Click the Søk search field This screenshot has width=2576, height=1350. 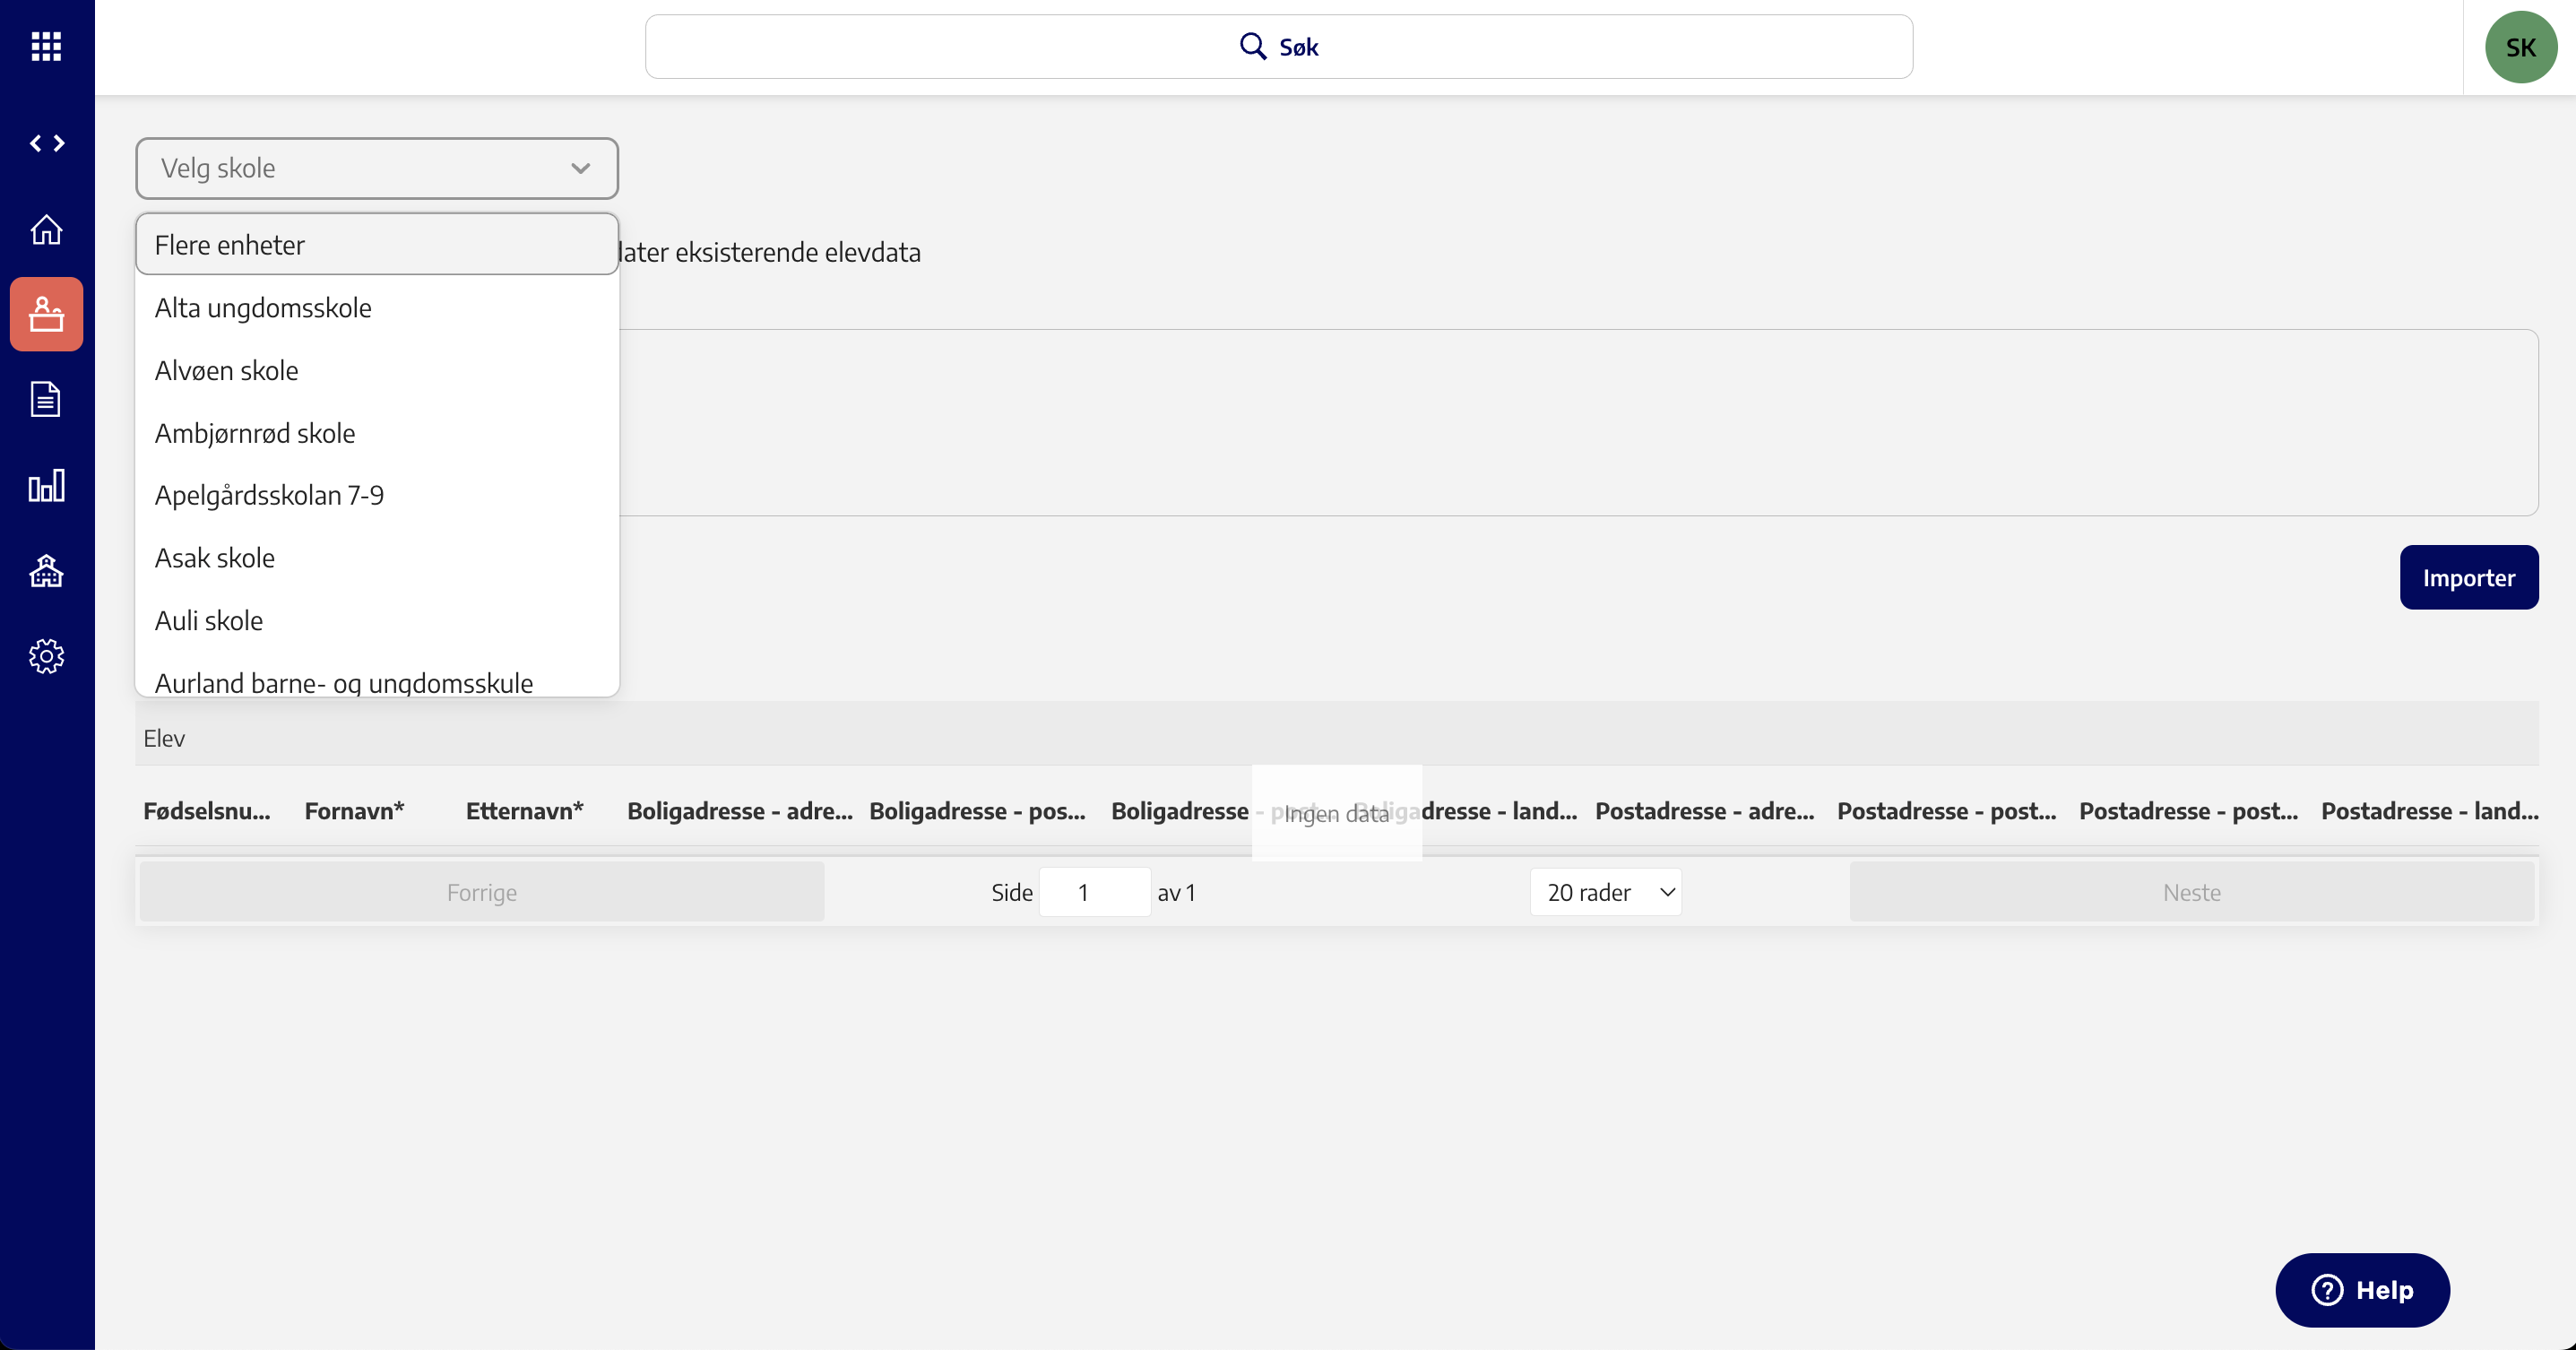coord(1278,47)
